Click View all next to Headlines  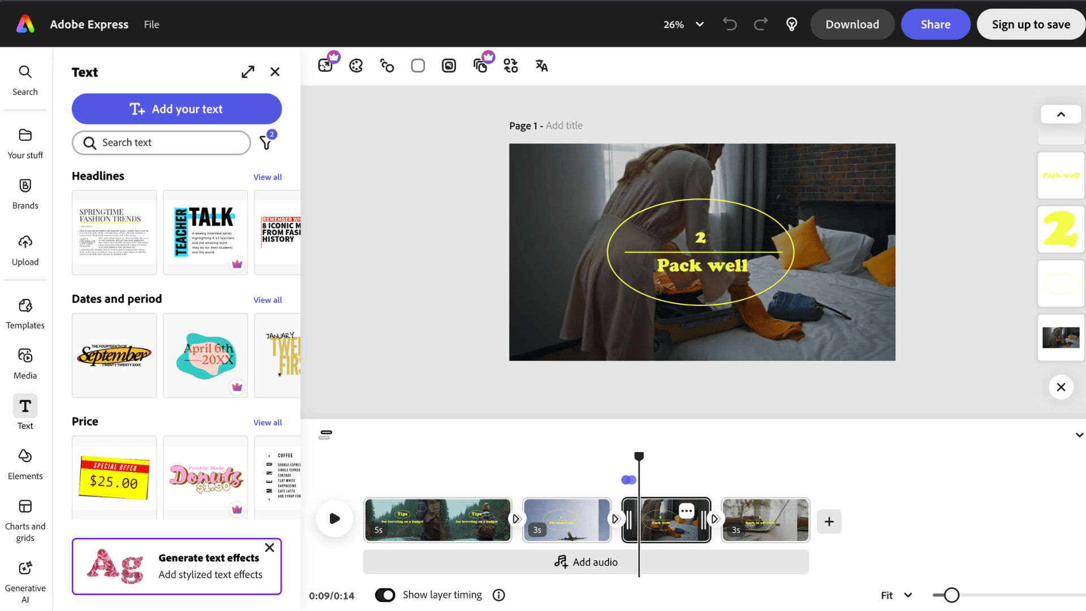tap(268, 177)
